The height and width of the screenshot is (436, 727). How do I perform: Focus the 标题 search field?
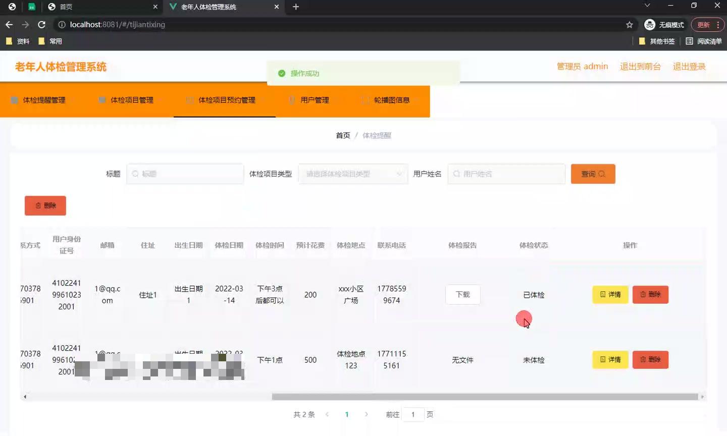185,174
